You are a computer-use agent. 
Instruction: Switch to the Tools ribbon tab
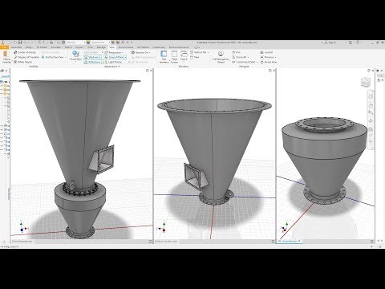point(91,47)
